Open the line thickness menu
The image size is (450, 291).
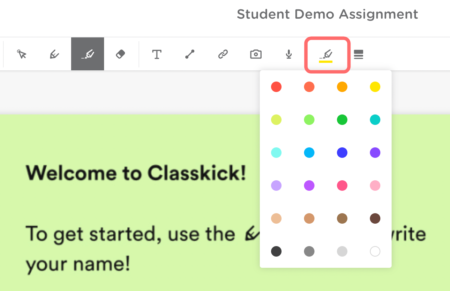pyautogui.click(x=359, y=54)
